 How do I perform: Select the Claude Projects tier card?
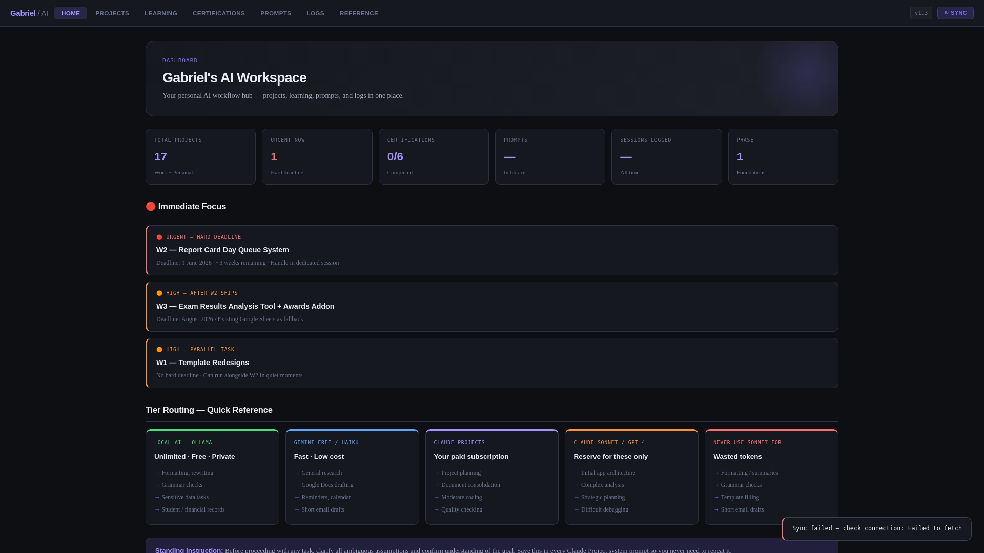click(x=492, y=477)
